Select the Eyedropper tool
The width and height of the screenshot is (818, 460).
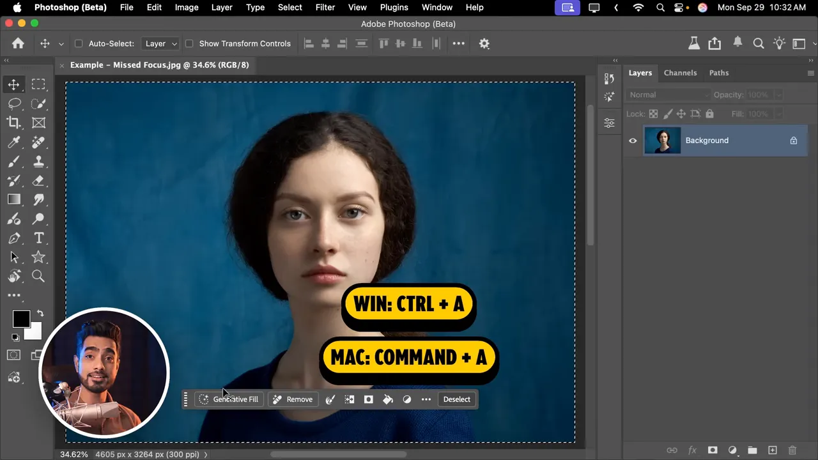[13, 142]
